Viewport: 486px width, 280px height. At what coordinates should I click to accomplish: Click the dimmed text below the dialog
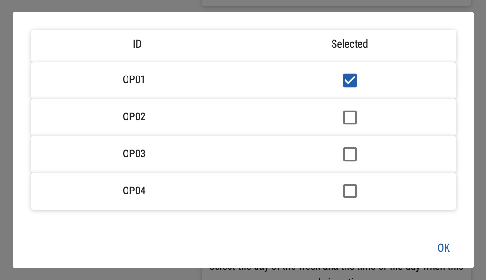[337, 274]
